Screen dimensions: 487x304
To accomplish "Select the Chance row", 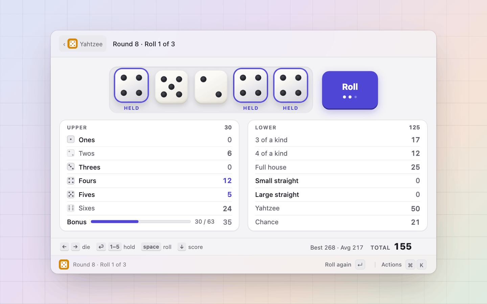I will click(338, 222).
